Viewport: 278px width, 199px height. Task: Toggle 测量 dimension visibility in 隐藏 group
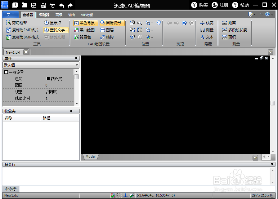coord(207,30)
